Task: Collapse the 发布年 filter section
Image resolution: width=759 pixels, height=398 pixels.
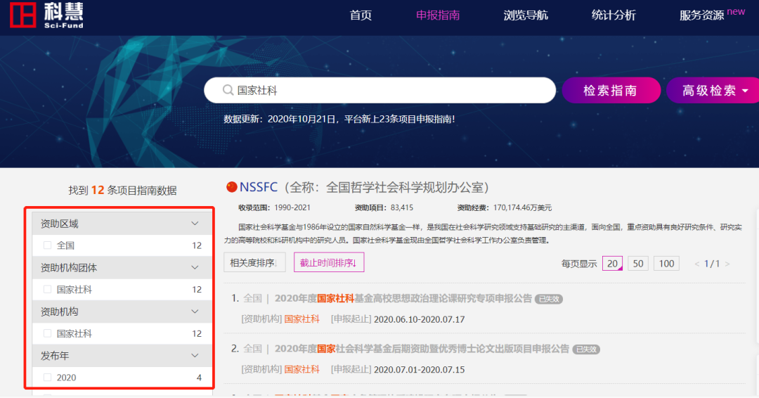Action: [x=195, y=356]
